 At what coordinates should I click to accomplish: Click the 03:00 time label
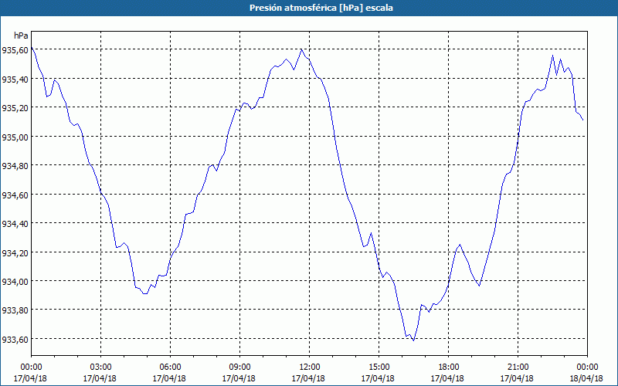(100, 367)
